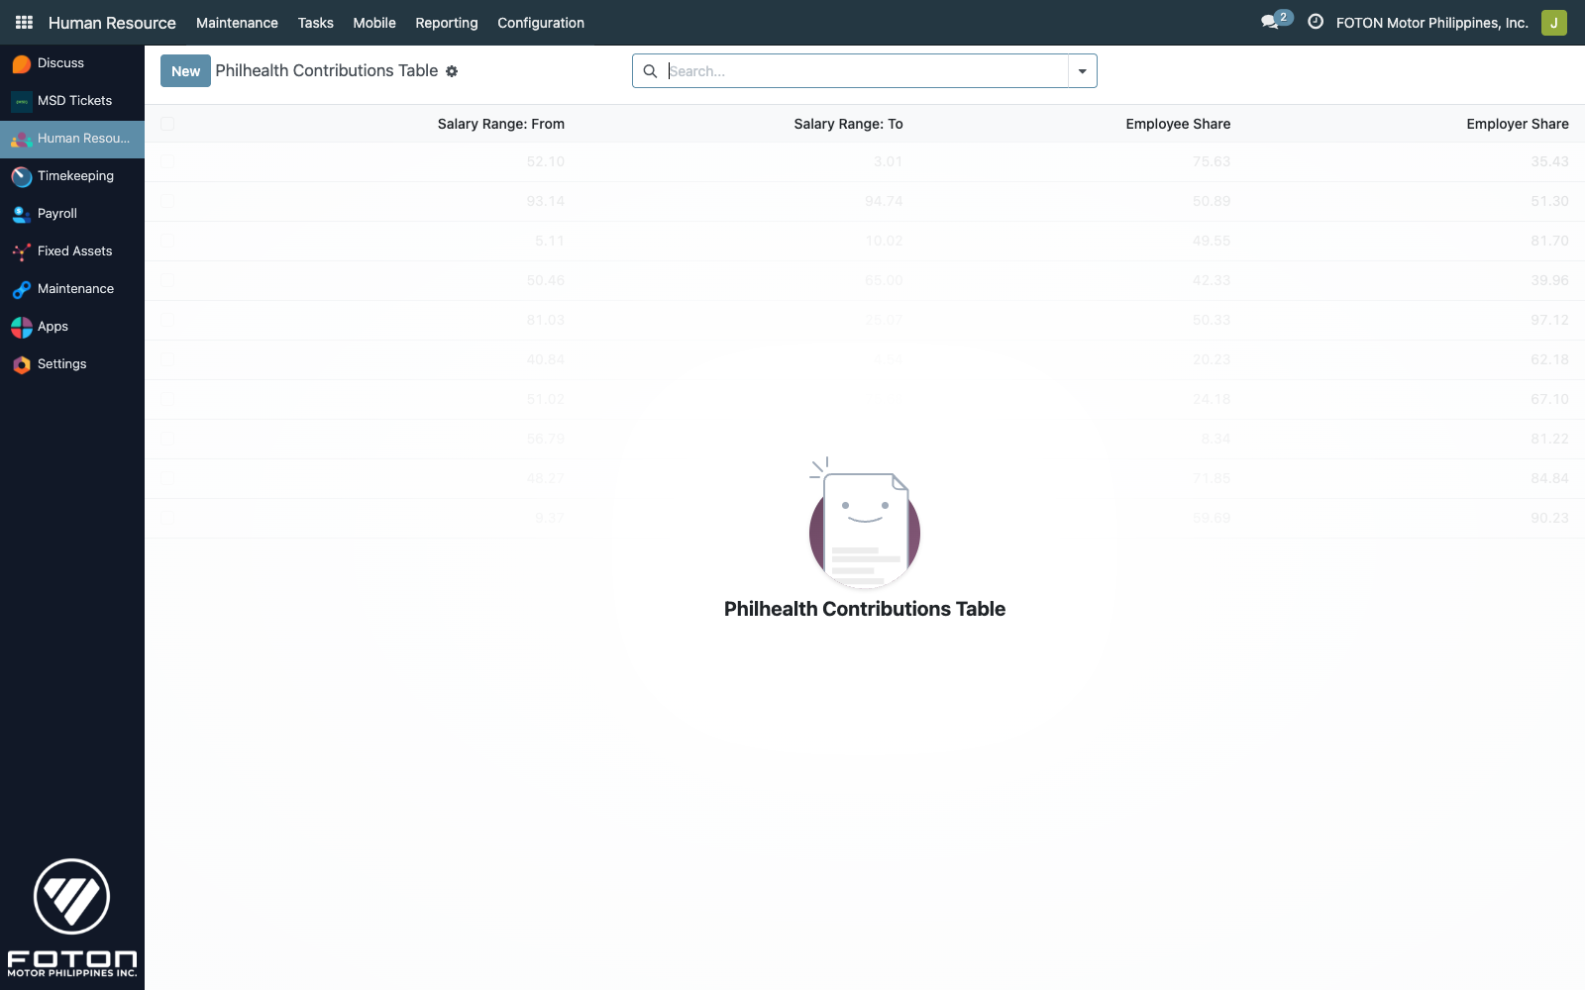Click the user avatar J button
The height and width of the screenshot is (990, 1585).
(1553, 23)
